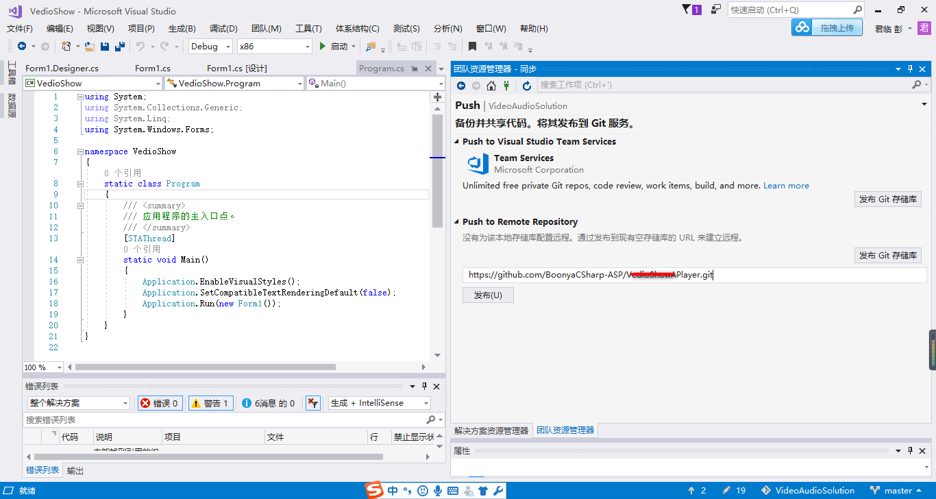936x499 pixels.
Task: Click the Manage Connections plug icon
Action: click(506, 86)
